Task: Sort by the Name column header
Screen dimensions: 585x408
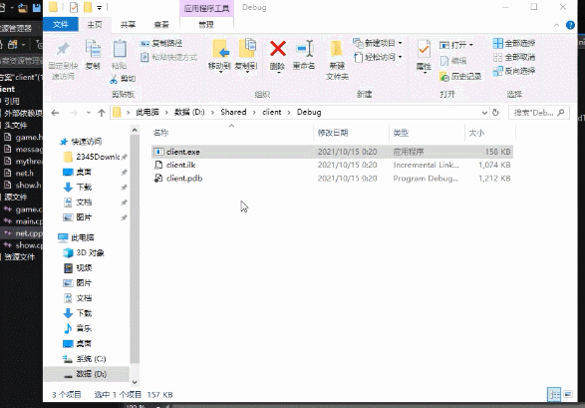Action: pos(231,133)
